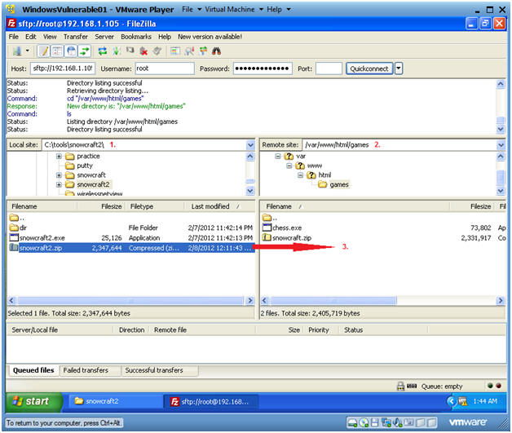The image size is (512, 433).
Task: Click New version available! menu entry
Action: pyautogui.click(x=210, y=37)
